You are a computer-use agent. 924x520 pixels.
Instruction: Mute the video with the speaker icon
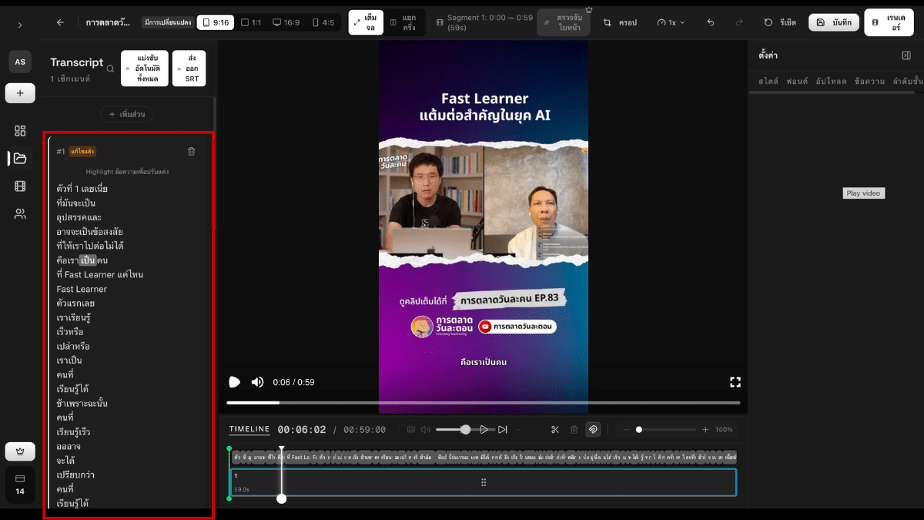pyautogui.click(x=257, y=382)
